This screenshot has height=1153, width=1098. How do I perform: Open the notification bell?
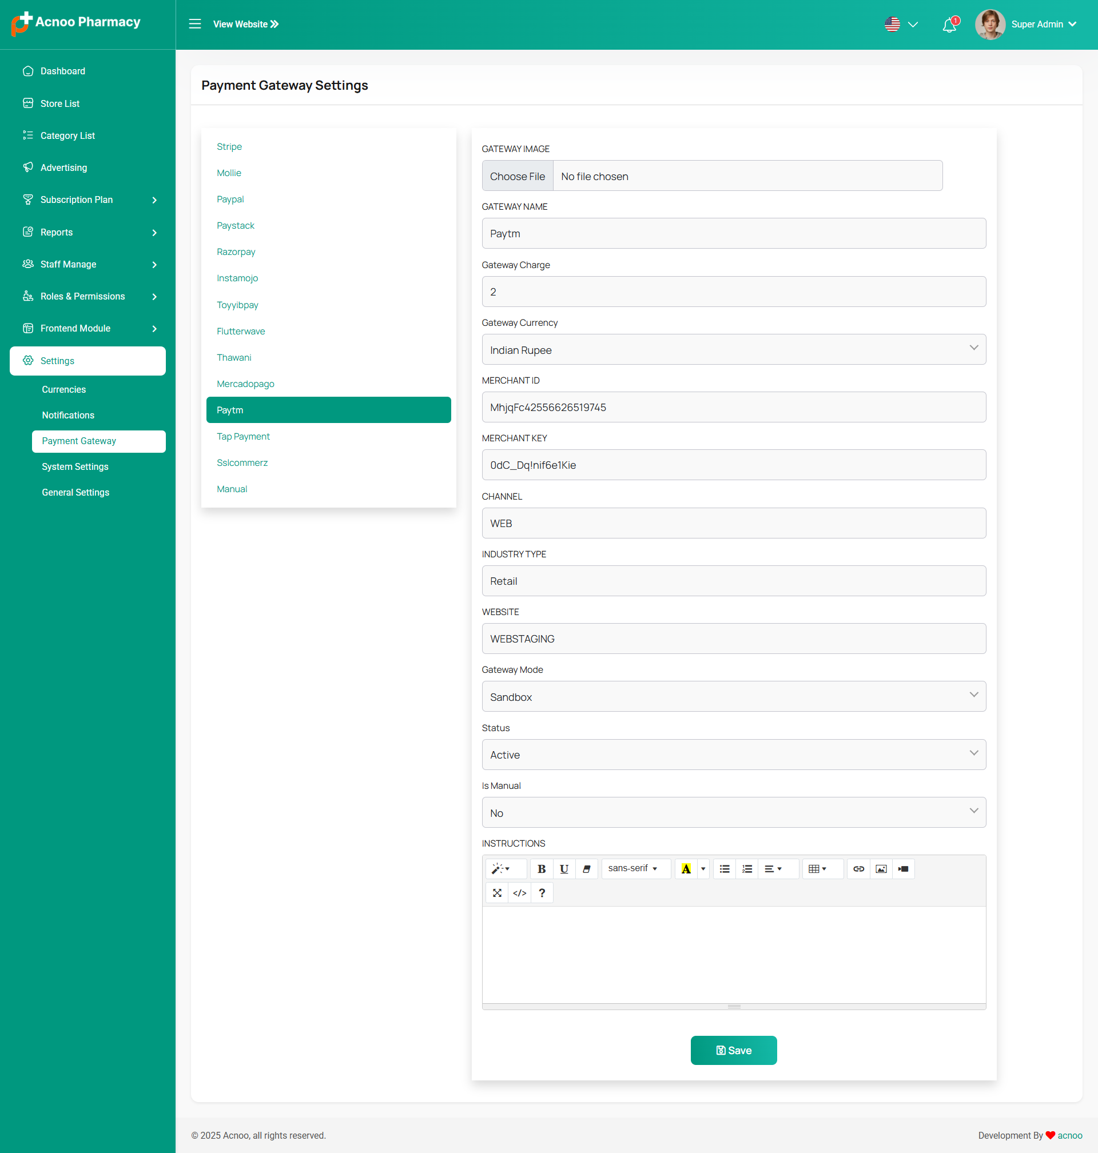949,25
